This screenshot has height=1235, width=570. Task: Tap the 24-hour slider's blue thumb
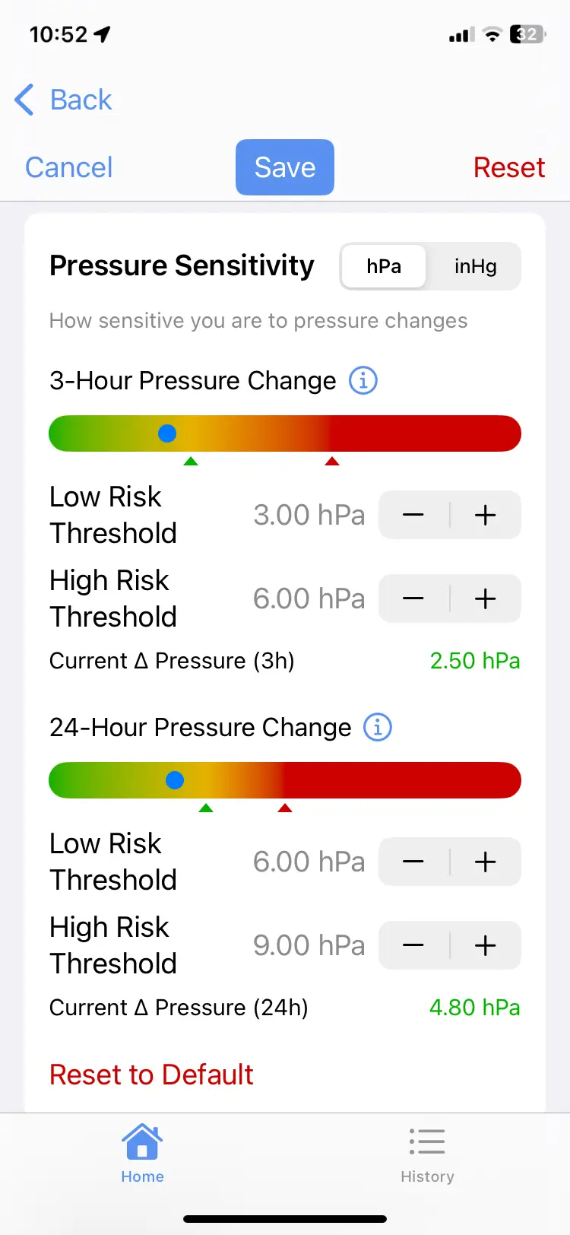pyautogui.click(x=175, y=779)
